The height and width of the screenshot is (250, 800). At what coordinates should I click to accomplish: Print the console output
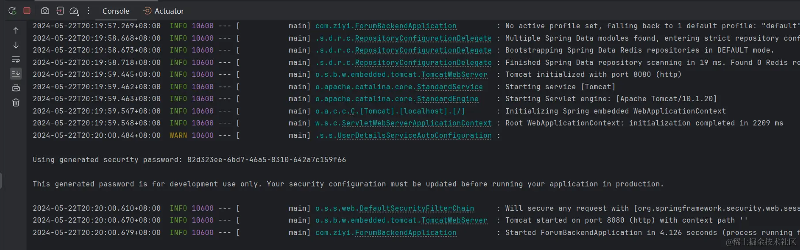pyautogui.click(x=16, y=88)
